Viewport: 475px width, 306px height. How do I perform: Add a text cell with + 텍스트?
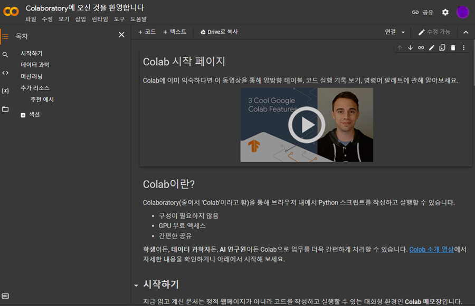click(x=175, y=32)
